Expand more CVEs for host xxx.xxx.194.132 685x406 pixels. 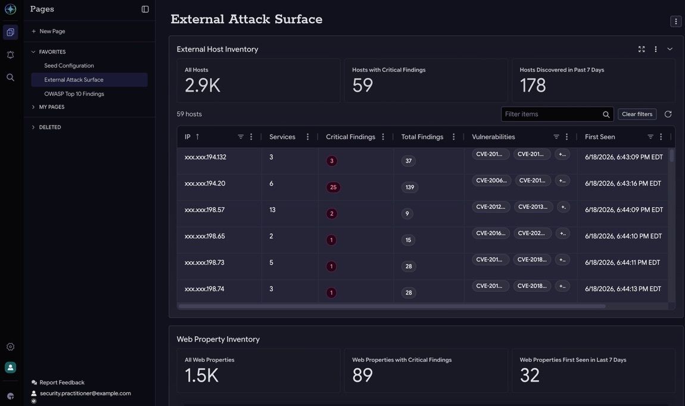coord(562,155)
